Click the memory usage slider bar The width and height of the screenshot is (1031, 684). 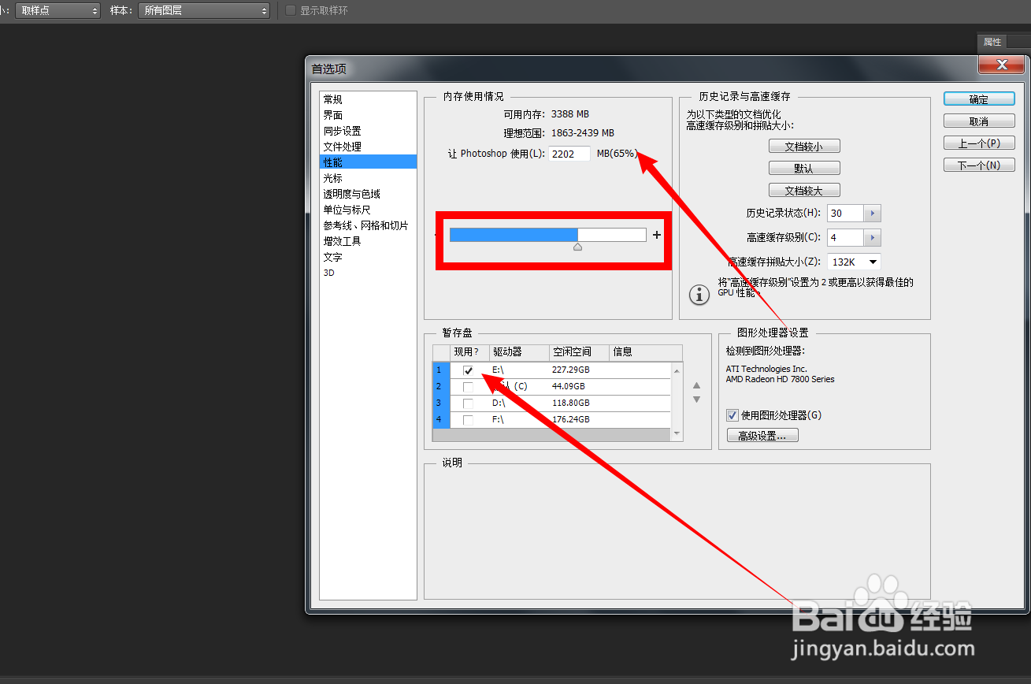coord(548,235)
